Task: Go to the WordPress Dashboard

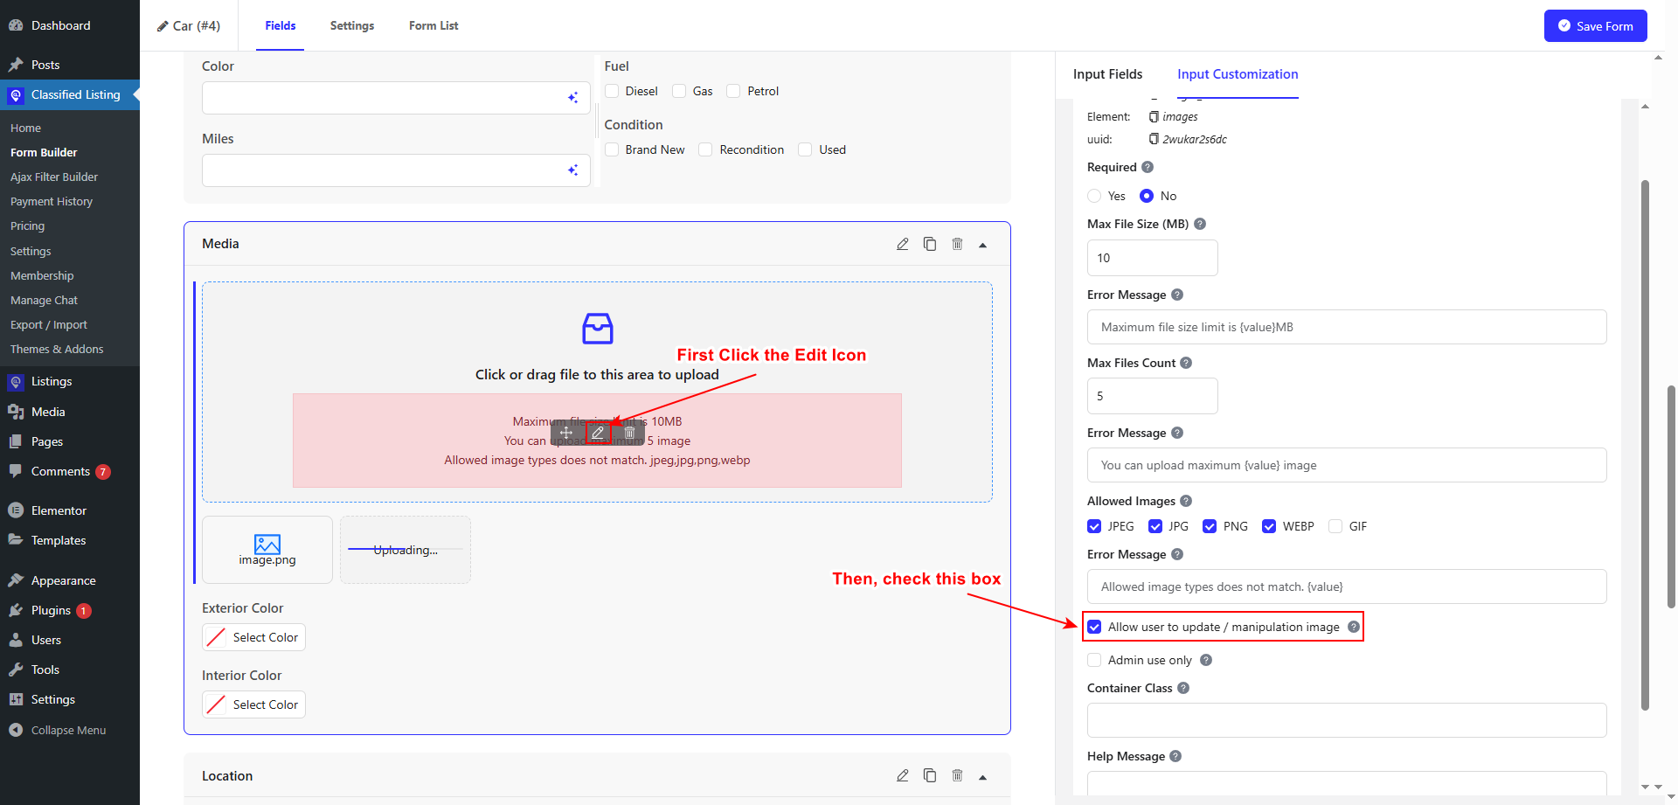Action: click(x=60, y=25)
